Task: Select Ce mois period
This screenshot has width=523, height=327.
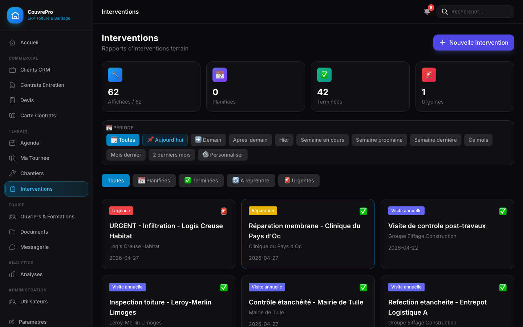Action: (x=478, y=140)
